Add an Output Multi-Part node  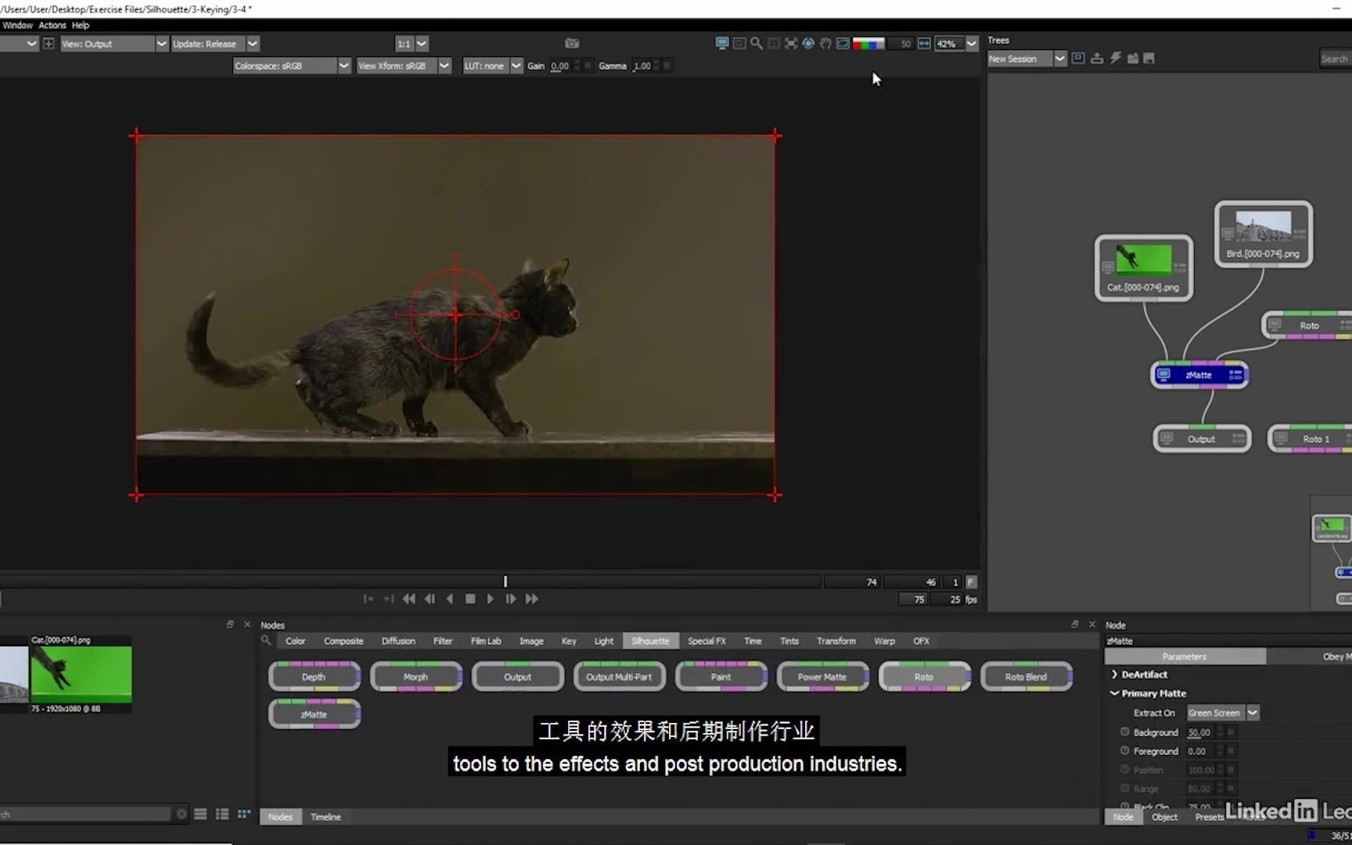point(619,677)
